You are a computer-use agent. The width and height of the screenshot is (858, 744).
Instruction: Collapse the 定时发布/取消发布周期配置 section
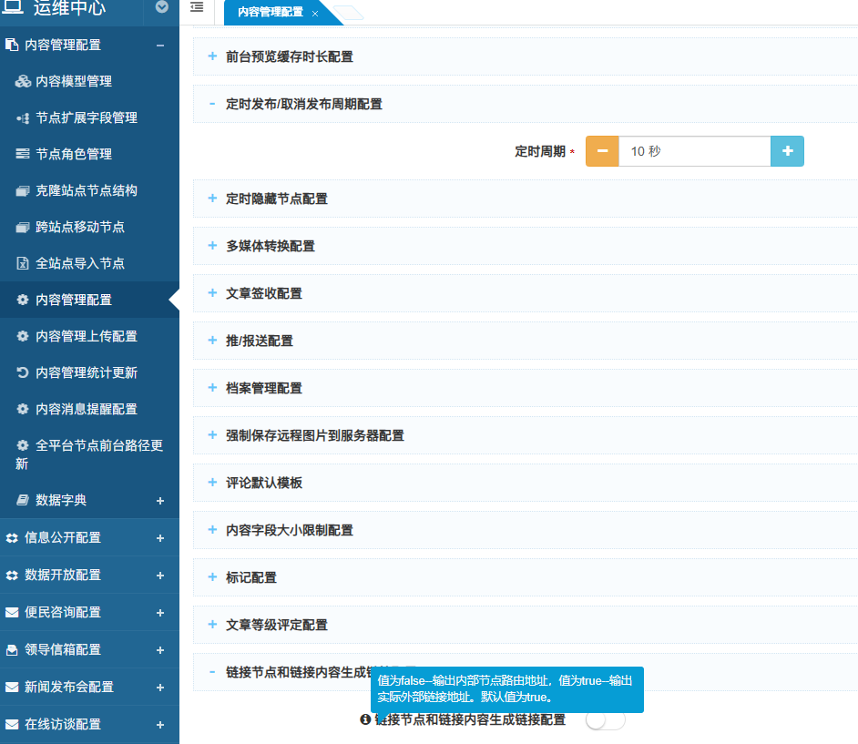pyautogui.click(x=303, y=104)
